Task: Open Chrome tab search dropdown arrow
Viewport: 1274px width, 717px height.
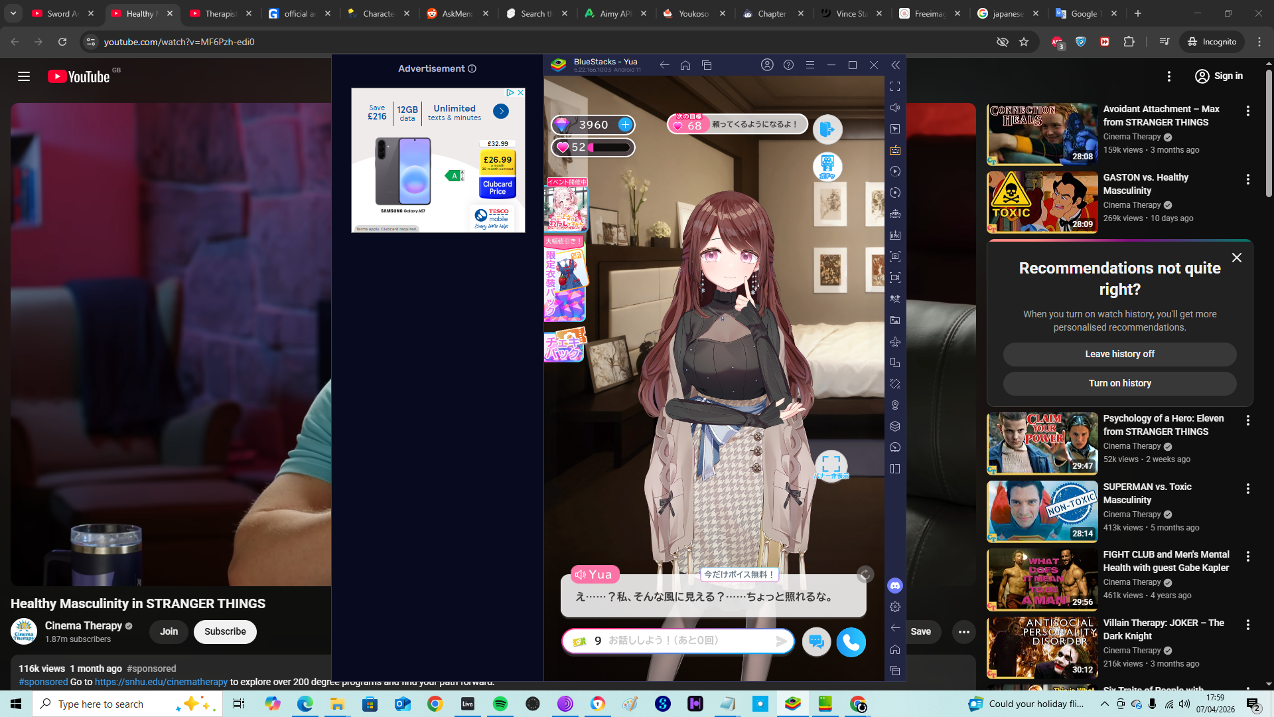Action: coord(13,13)
